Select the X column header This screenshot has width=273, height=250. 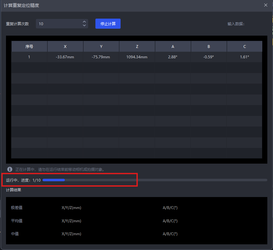pos(65,46)
